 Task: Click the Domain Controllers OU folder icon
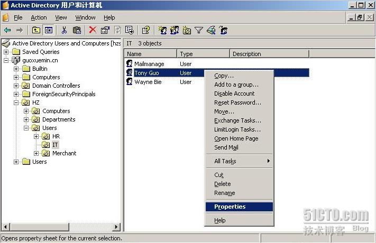click(x=26, y=86)
